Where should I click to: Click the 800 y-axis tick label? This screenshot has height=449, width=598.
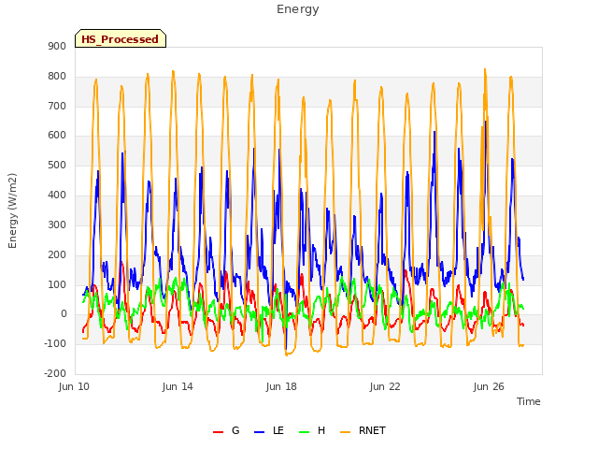[57, 77]
